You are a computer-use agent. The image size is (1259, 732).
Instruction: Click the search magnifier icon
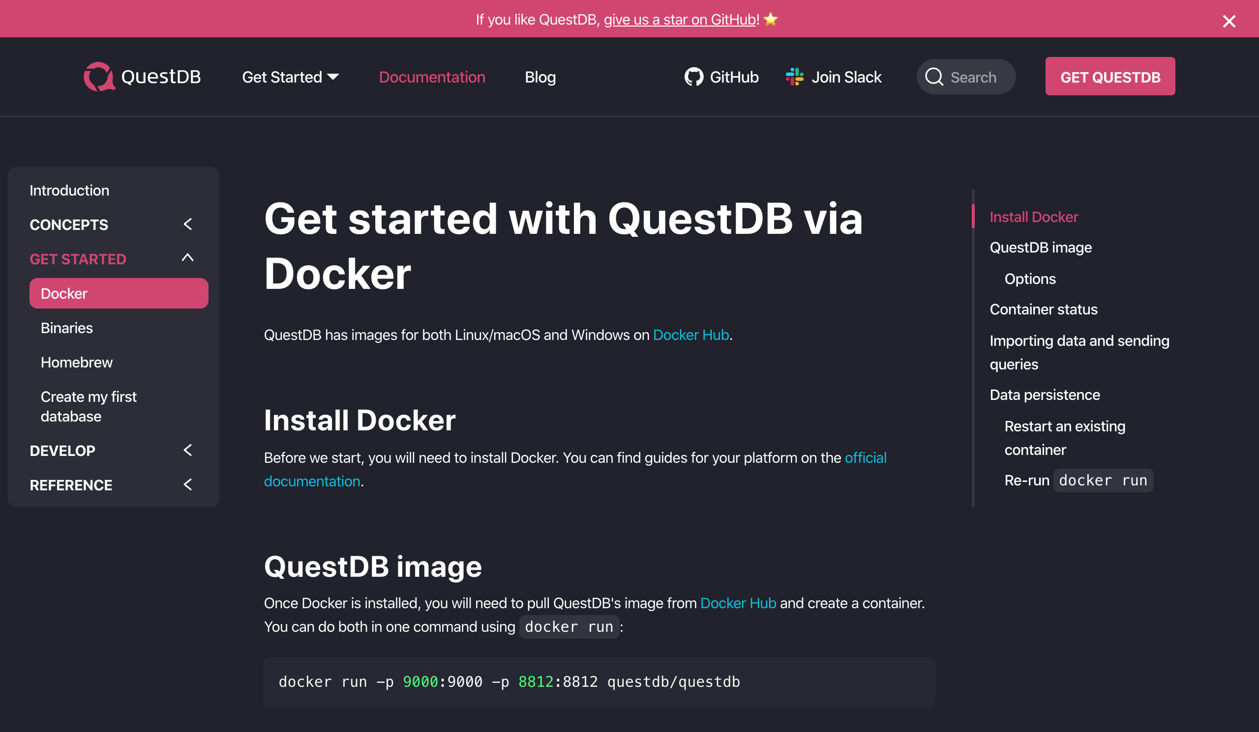pos(934,77)
